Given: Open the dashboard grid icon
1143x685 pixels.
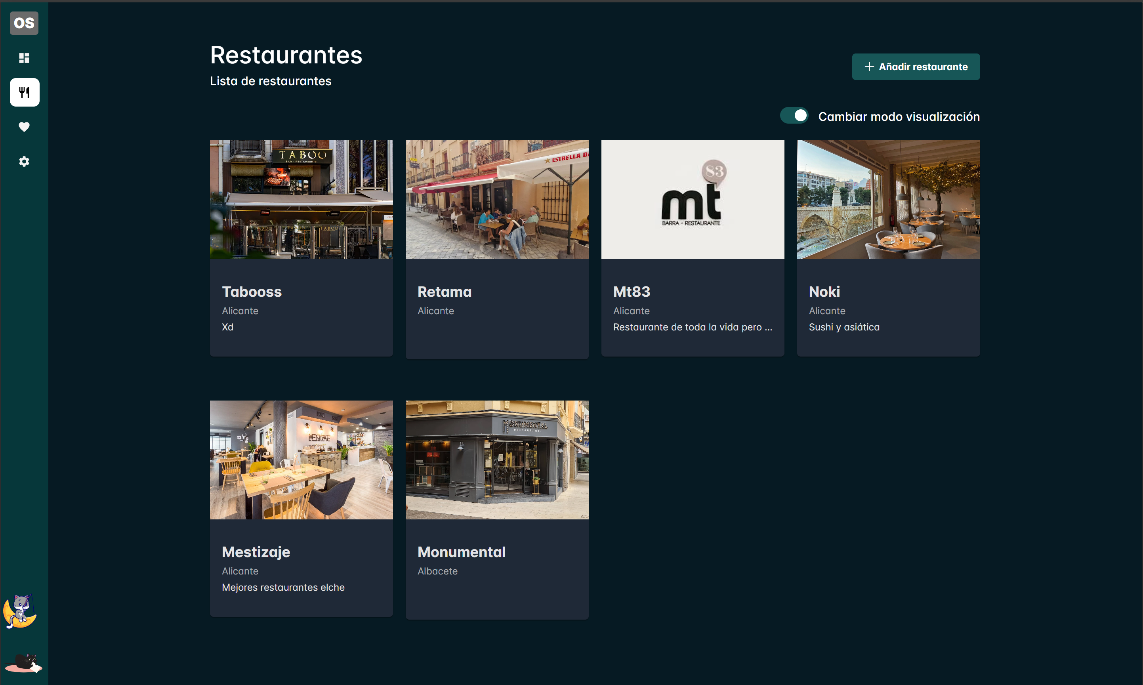Looking at the screenshot, I should click(24, 58).
